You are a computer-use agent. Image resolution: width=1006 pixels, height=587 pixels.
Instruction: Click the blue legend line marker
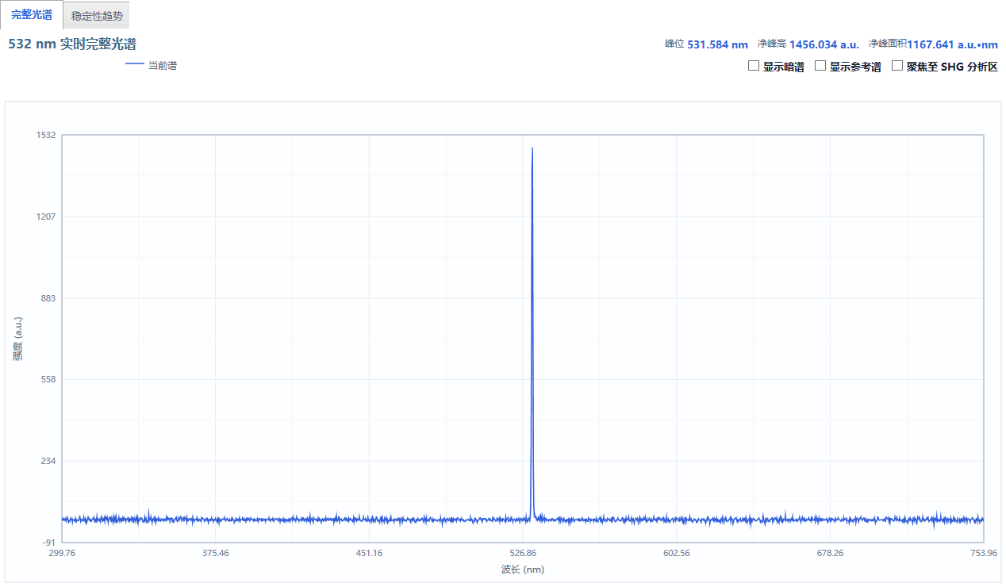tap(135, 65)
